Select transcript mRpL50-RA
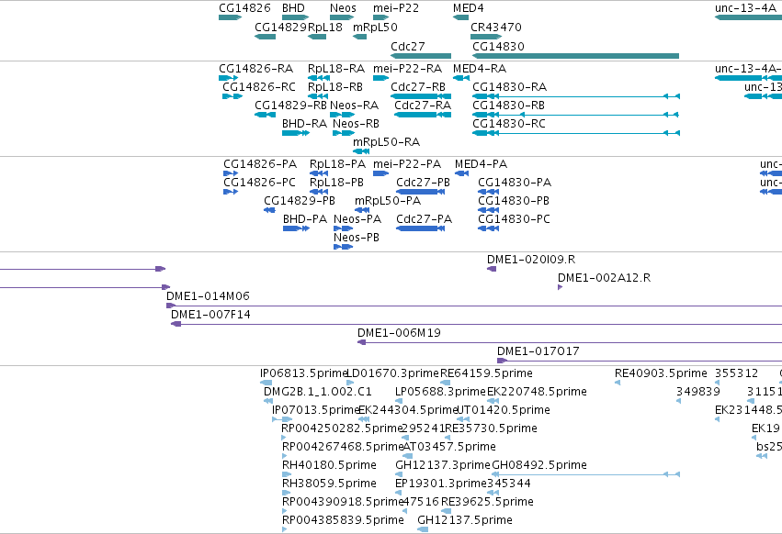 [361, 151]
